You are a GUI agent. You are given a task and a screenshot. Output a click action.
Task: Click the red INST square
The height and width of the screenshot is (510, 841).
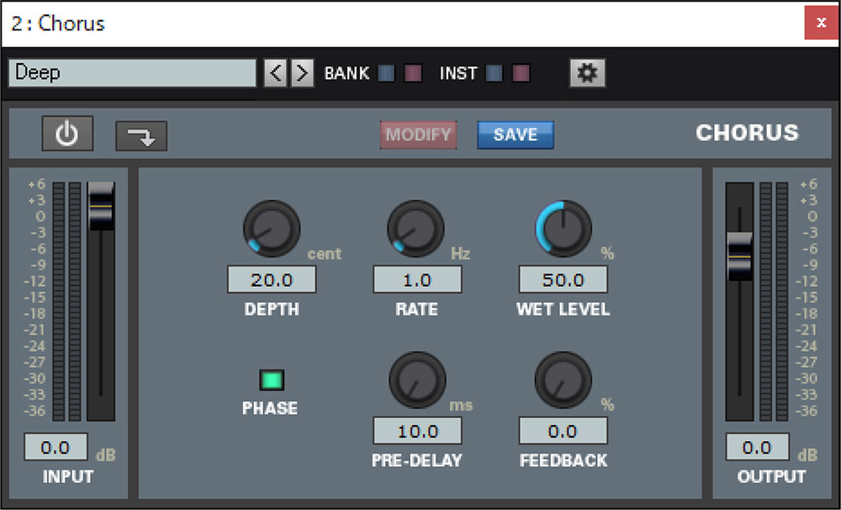coord(521,73)
